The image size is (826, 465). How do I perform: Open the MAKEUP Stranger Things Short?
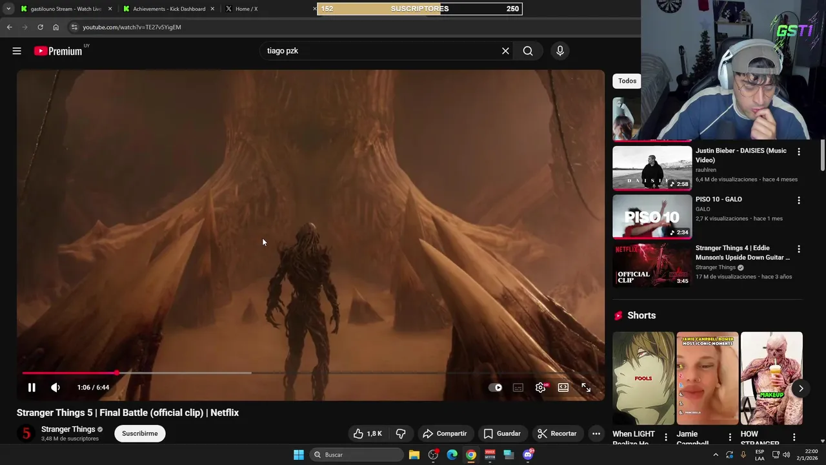pos(772,378)
